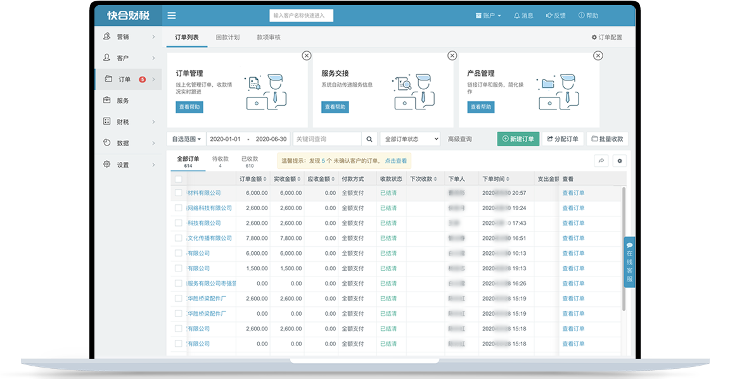Click the keyword search input field
The width and height of the screenshot is (737, 379).
(x=327, y=139)
